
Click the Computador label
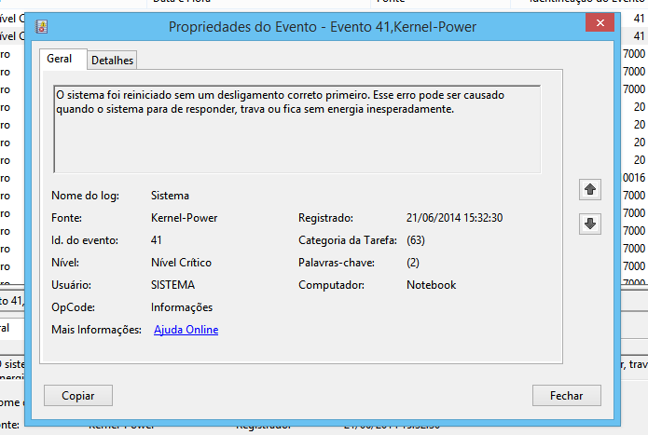(x=331, y=285)
